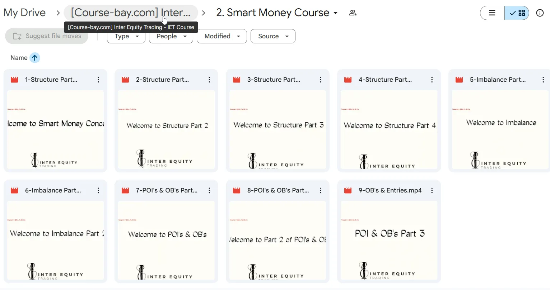This screenshot has height=290, width=550.
Task: Switch to grid layout view
Action: [x=517, y=13]
